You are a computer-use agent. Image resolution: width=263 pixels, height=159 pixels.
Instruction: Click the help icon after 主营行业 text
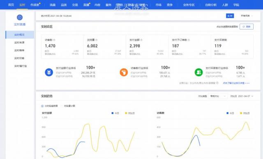coord(217,83)
